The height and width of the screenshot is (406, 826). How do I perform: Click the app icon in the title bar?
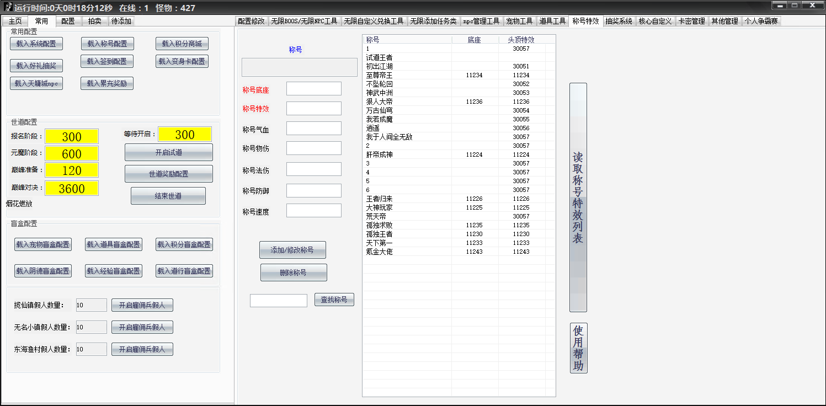click(x=8, y=8)
